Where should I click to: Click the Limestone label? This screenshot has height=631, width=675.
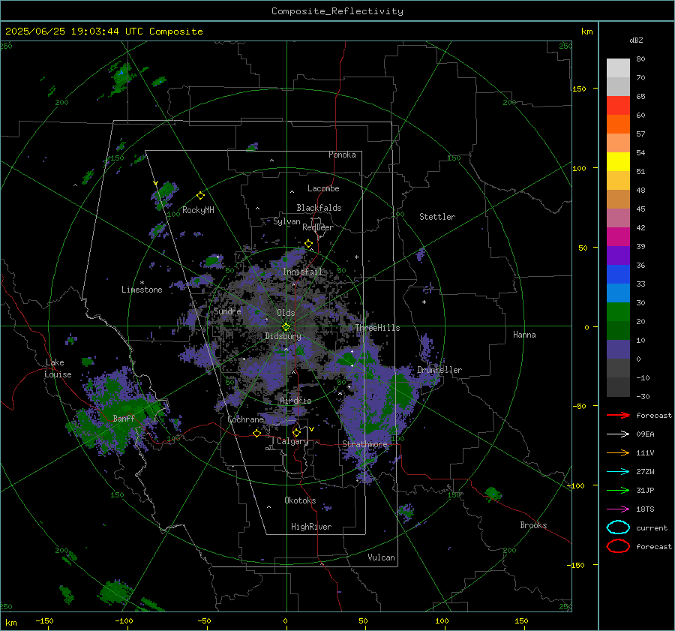tap(142, 290)
